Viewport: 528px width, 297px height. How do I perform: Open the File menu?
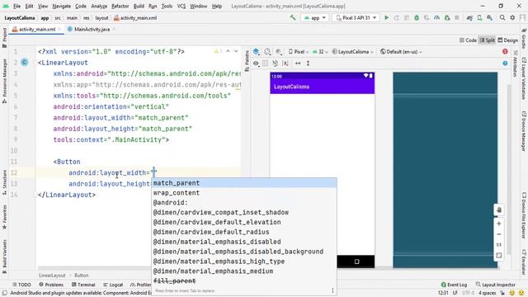(x=16, y=6)
